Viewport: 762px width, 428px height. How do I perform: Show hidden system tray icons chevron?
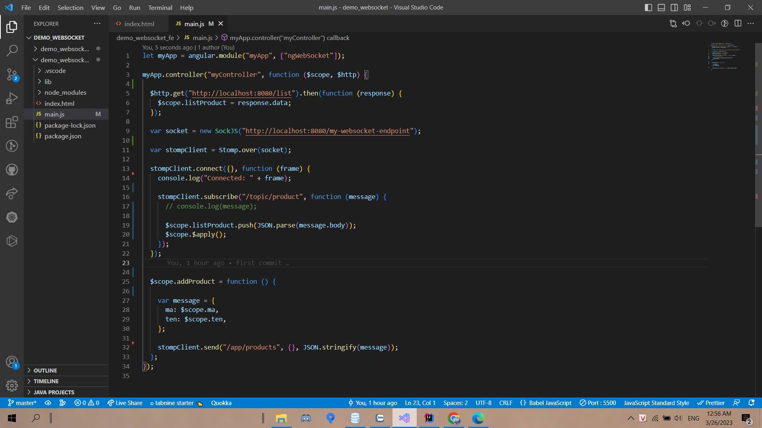631,418
